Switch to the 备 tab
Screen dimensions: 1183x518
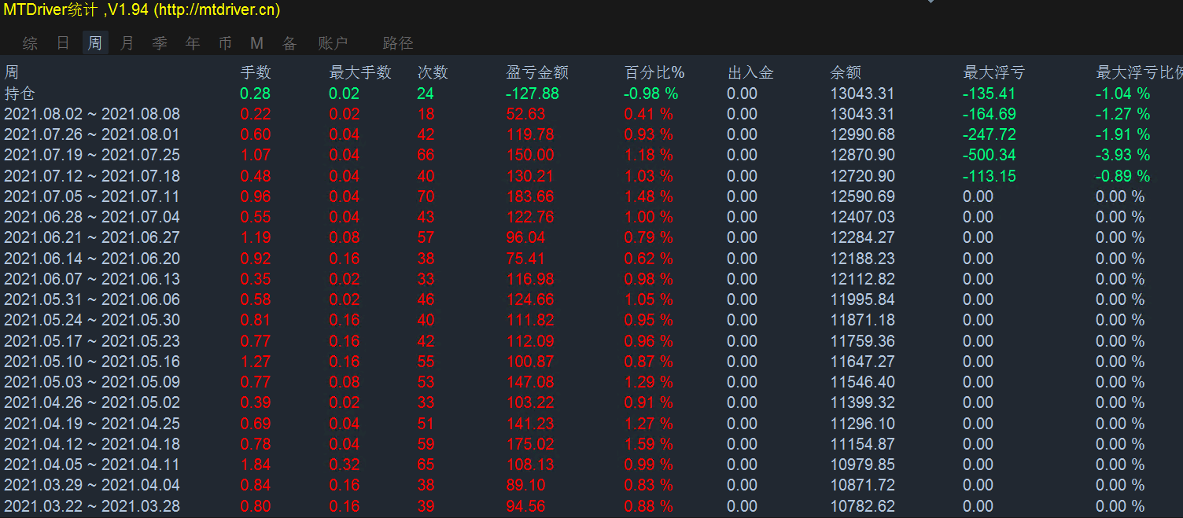tap(289, 43)
